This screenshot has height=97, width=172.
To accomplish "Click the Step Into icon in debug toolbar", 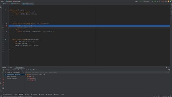I will tap(24, 70).
